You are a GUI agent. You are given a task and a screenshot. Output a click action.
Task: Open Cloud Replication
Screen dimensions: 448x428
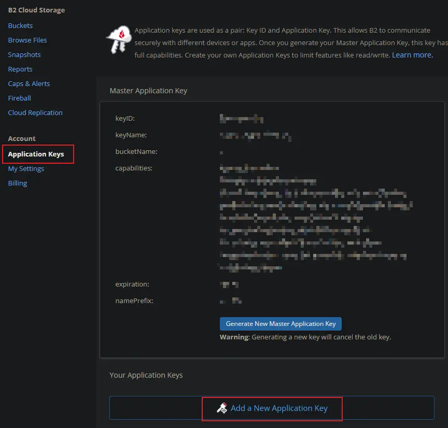tap(35, 112)
